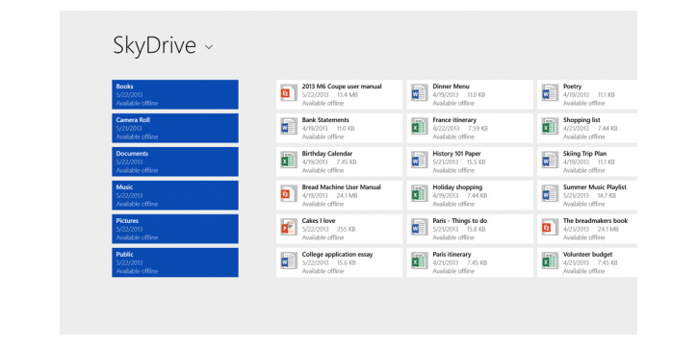Click the PDF icon of 2013 M6 Coupe user manual
The image size is (697, 346).
(289, 92)
